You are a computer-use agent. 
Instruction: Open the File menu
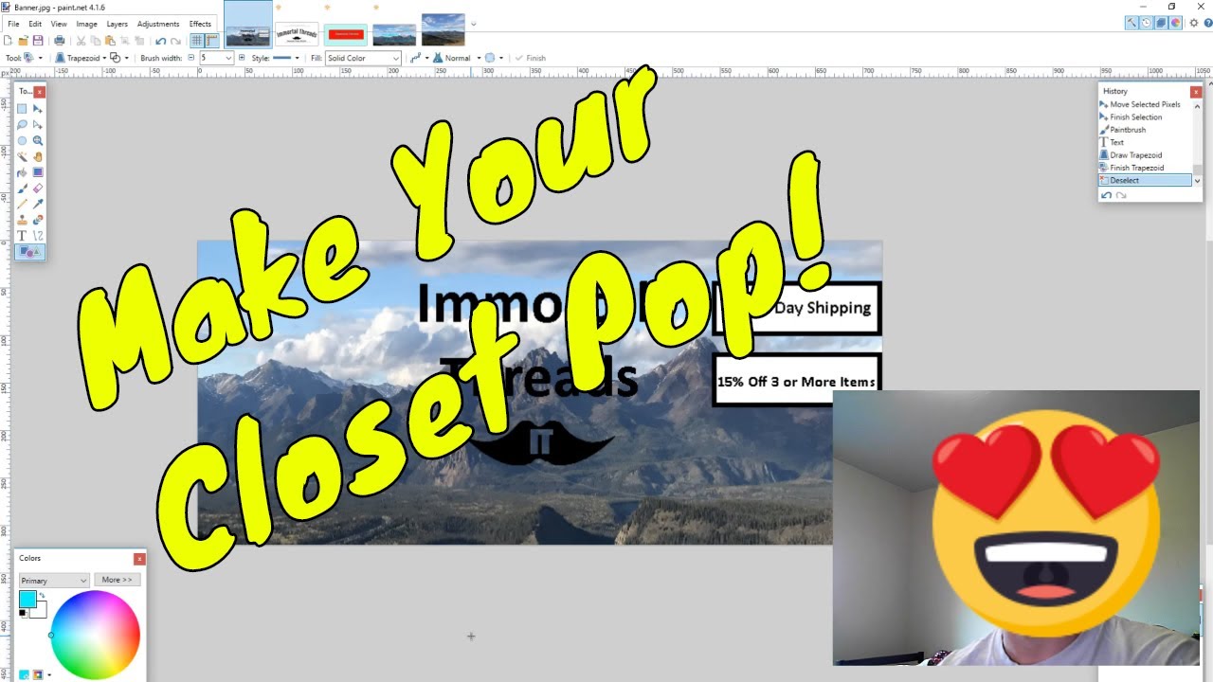pyautogui.click(x=13, y=24)
